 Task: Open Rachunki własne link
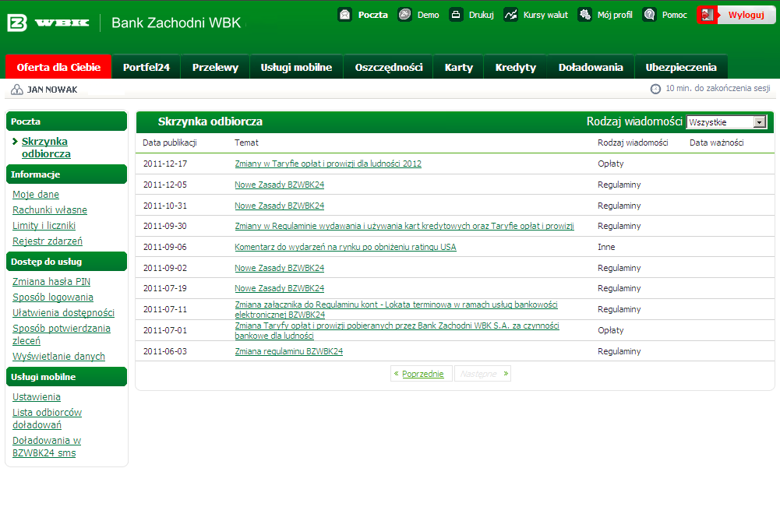50,209
